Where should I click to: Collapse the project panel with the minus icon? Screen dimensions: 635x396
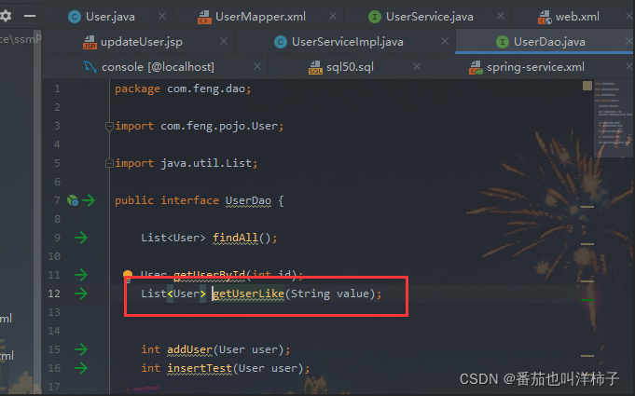(x=30, y=16)
